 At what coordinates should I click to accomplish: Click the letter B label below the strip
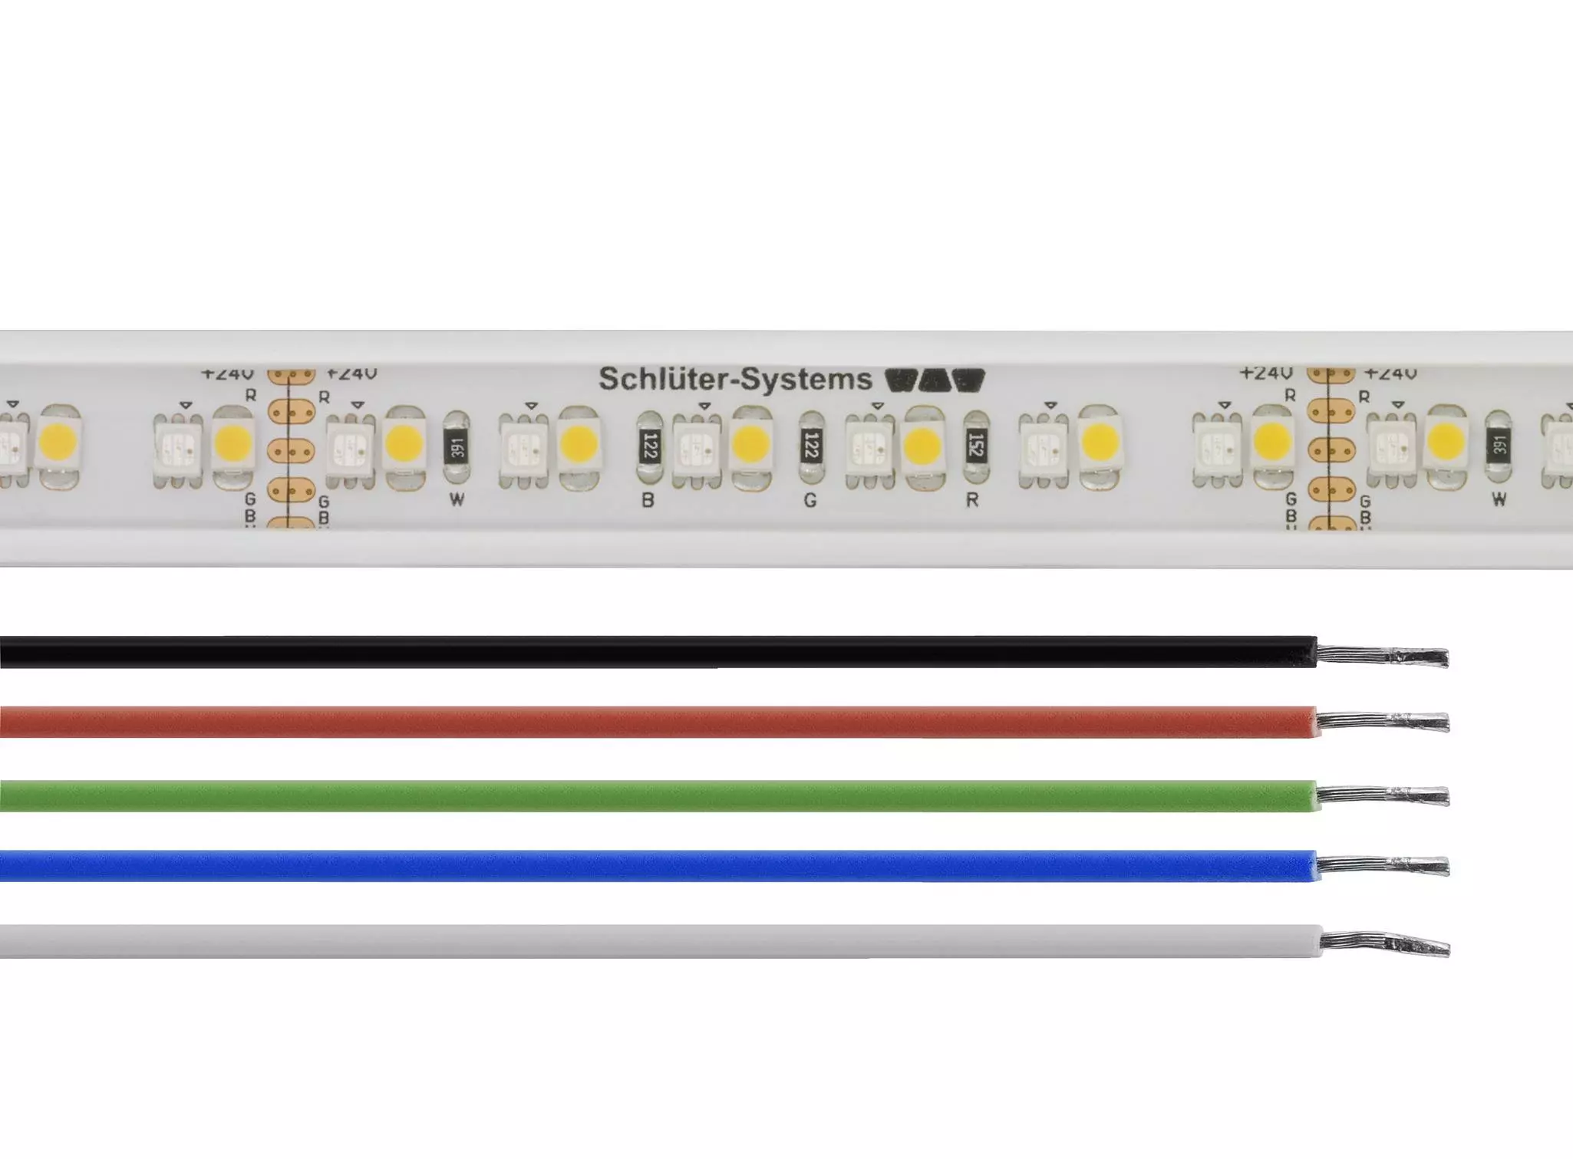(648, 501)
